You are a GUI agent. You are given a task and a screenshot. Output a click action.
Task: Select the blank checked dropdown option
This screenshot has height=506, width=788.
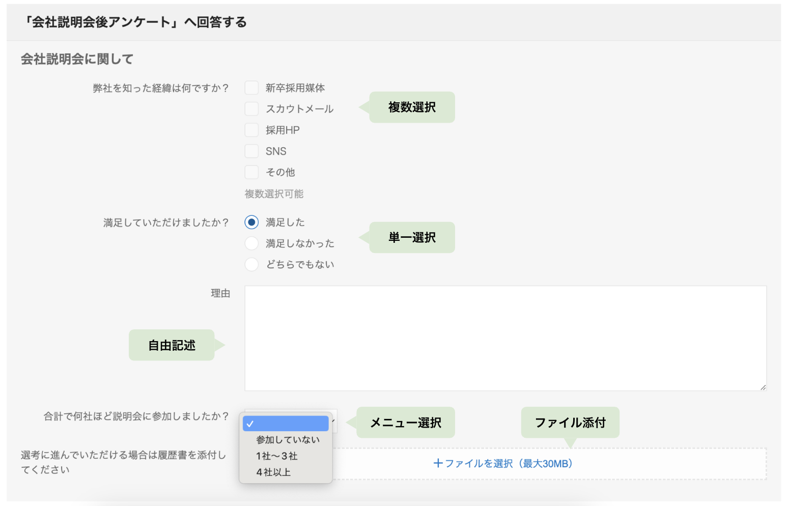pyautogui.click(x=286, y=424)
